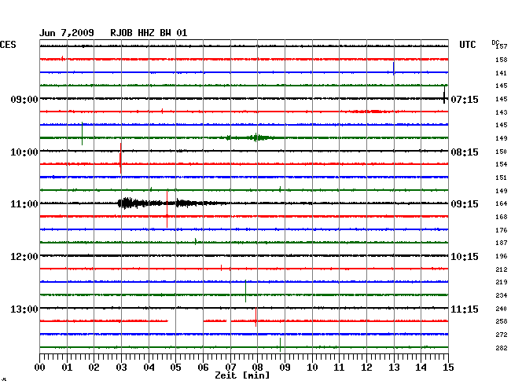Pick the "12:00" local time label

24,257
